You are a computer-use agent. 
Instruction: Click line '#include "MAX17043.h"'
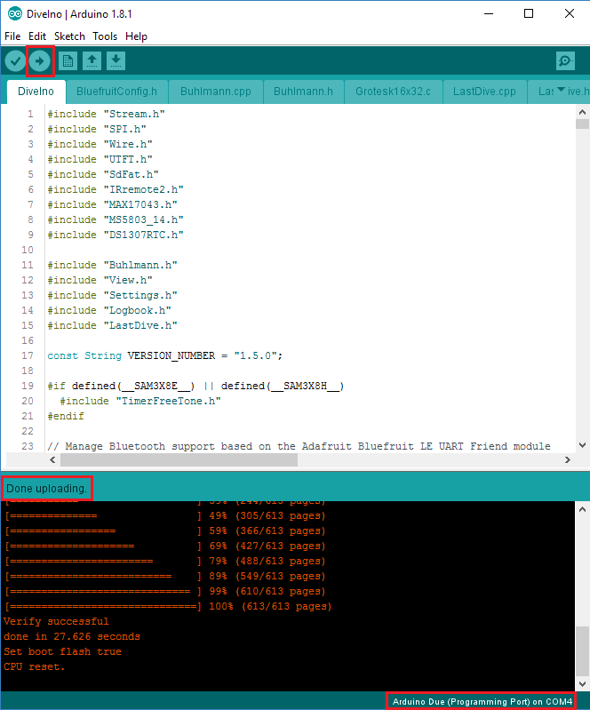pyautogui.click(x=112, y=204)
